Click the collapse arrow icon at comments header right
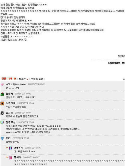Image resolution: width=125 pixels, height=166 pixels. tap(124, 79)
